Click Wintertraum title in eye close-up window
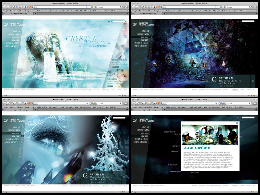260x195 pixels. pos(96,175)
